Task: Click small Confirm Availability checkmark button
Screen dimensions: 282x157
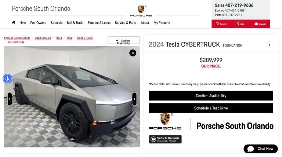Action: pos(123,40)
